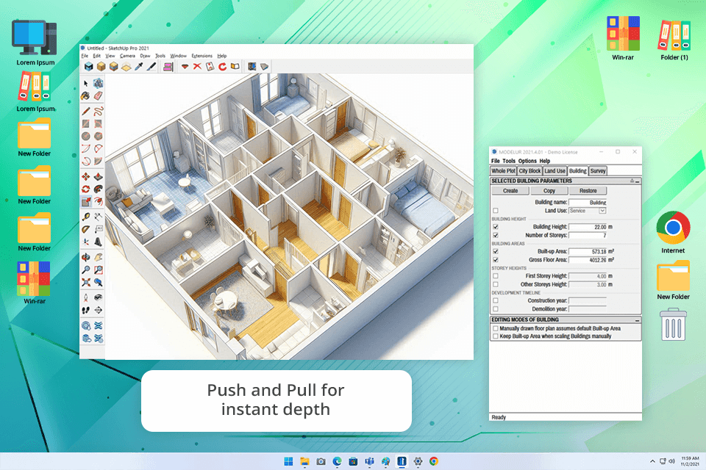Pick the Tape Measure tool
Viewport: 706px width, 470px height.
85,217
